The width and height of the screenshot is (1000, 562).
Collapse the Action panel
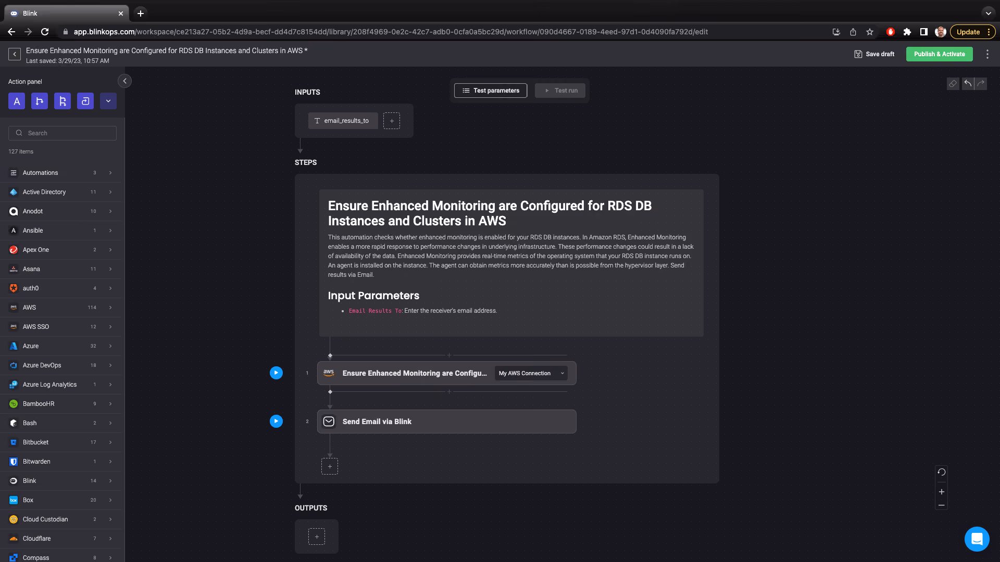point(124,81)
